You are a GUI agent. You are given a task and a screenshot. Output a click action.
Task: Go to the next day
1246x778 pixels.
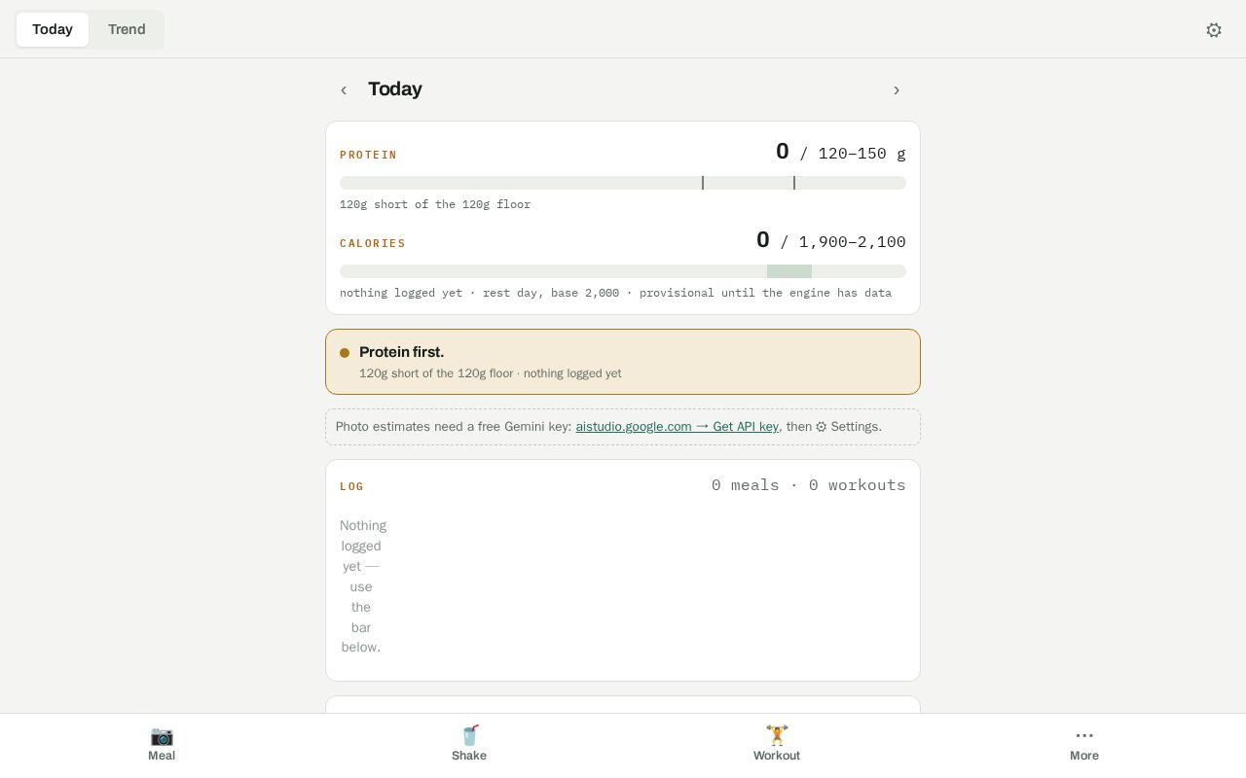(897, 89)
